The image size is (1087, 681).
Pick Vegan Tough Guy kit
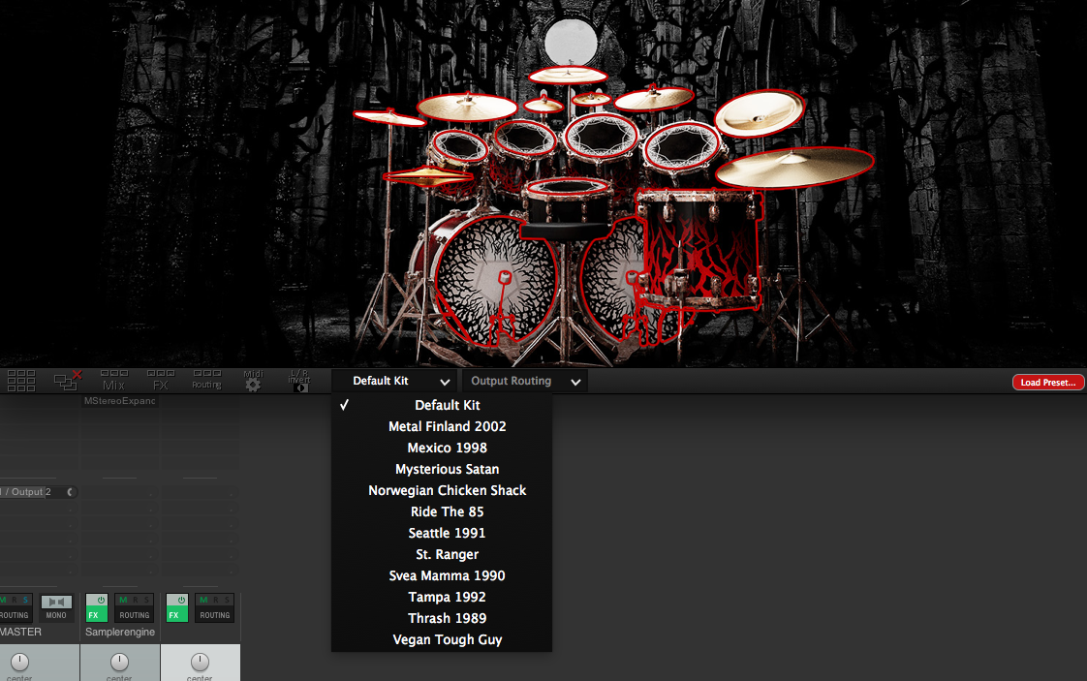tap(443, 640)
